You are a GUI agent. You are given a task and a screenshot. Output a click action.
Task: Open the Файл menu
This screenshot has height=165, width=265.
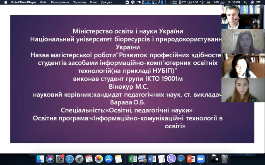43,2
